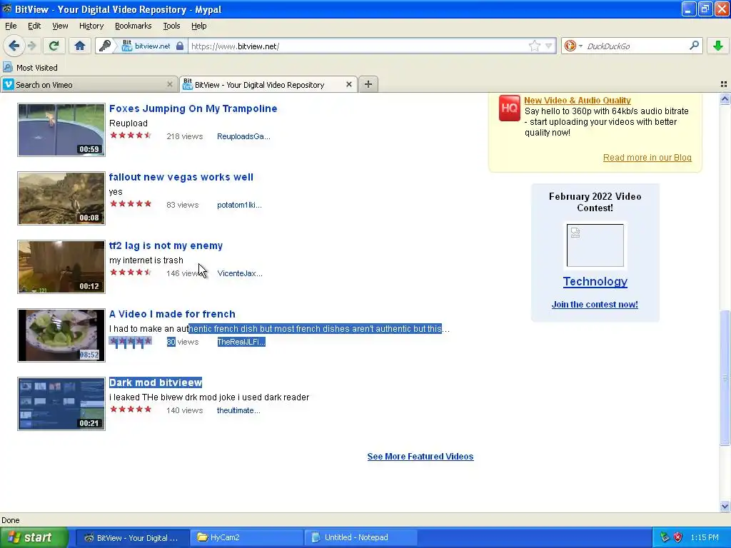The image size is (731, 548).
Task: Click the bitview.net site identity badge
Action: coord(146,46)
